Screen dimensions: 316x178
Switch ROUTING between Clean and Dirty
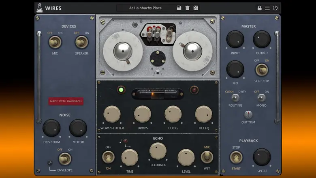(x=235, y=98)
